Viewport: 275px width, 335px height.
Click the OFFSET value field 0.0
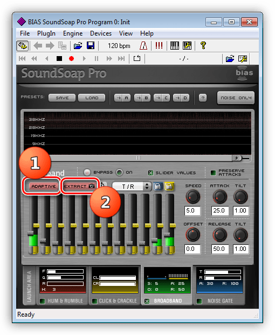coord(192,249)
